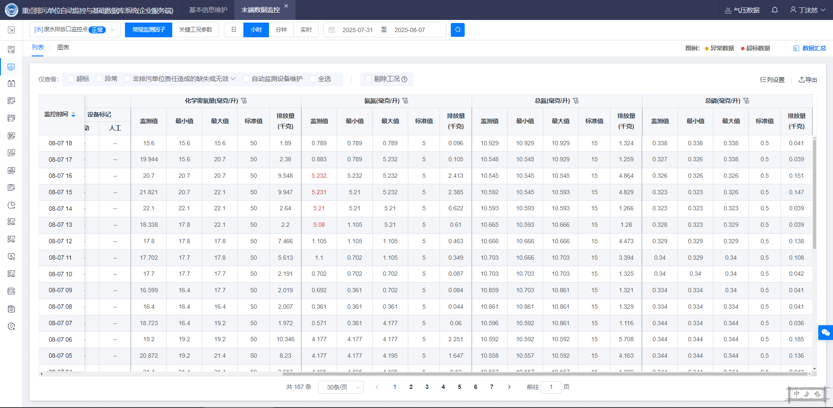Enable the 自动监测设备维护 checkbox
This screenshot has height=408, width=833.
click(246, 79)
